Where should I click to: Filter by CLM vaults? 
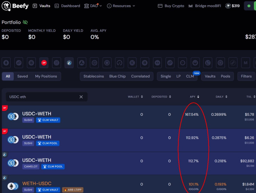190,76
